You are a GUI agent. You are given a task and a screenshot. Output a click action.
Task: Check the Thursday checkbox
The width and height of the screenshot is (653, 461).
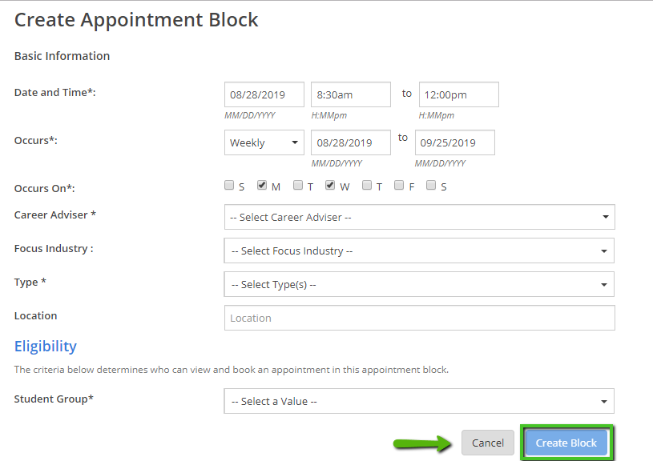pos(367,186)
